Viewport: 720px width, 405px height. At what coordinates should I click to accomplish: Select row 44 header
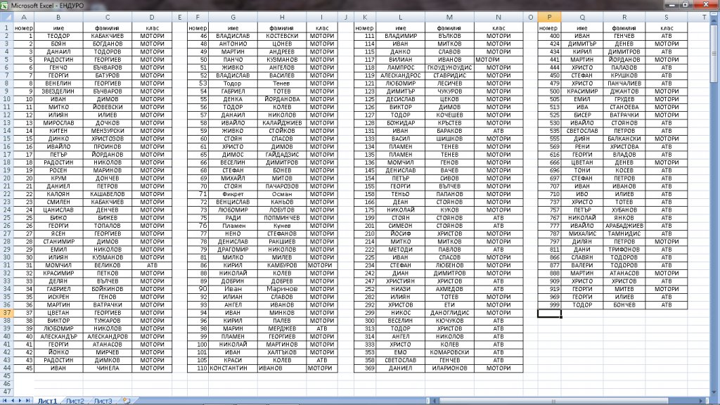tap(6, 368)
